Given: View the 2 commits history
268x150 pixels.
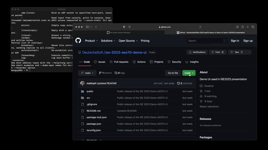Looking at the screenshot, I should (185, 83).
